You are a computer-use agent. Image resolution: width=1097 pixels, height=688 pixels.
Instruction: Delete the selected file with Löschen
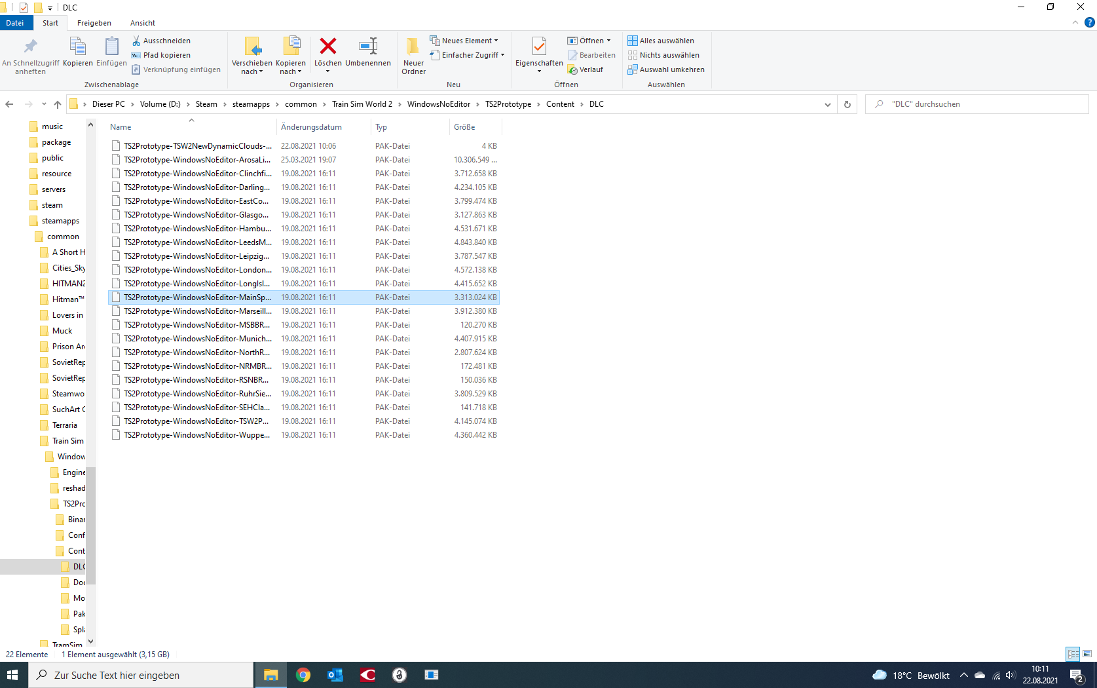point(327,56)
